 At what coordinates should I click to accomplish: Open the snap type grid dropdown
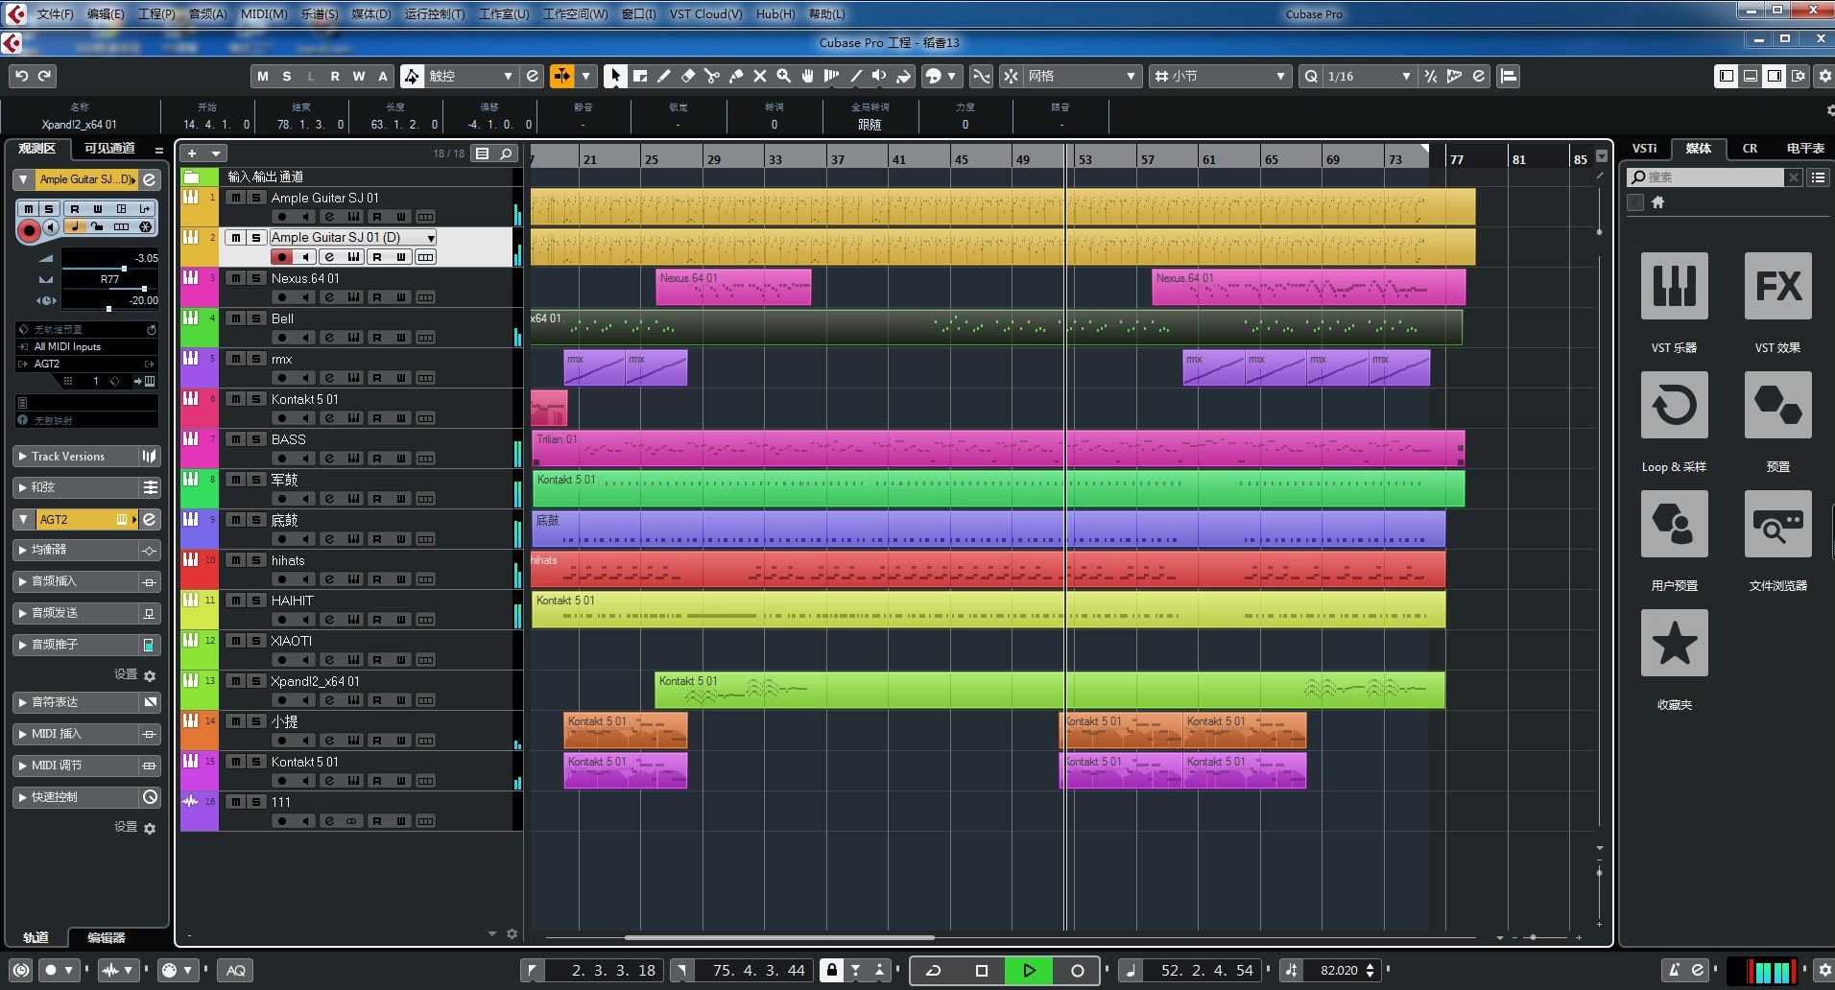(x=1083, y=76)
